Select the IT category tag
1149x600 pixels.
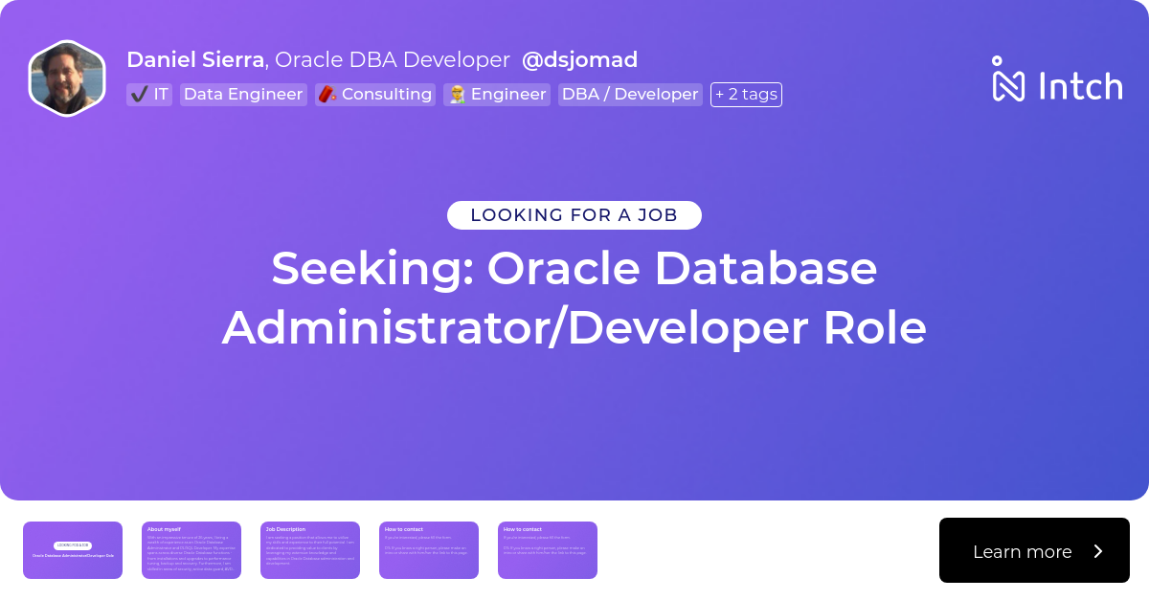click(x=149, y=94)
